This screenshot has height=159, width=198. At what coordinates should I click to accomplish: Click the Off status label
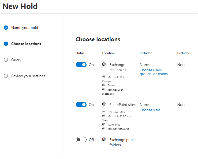(x=91, y=140)
